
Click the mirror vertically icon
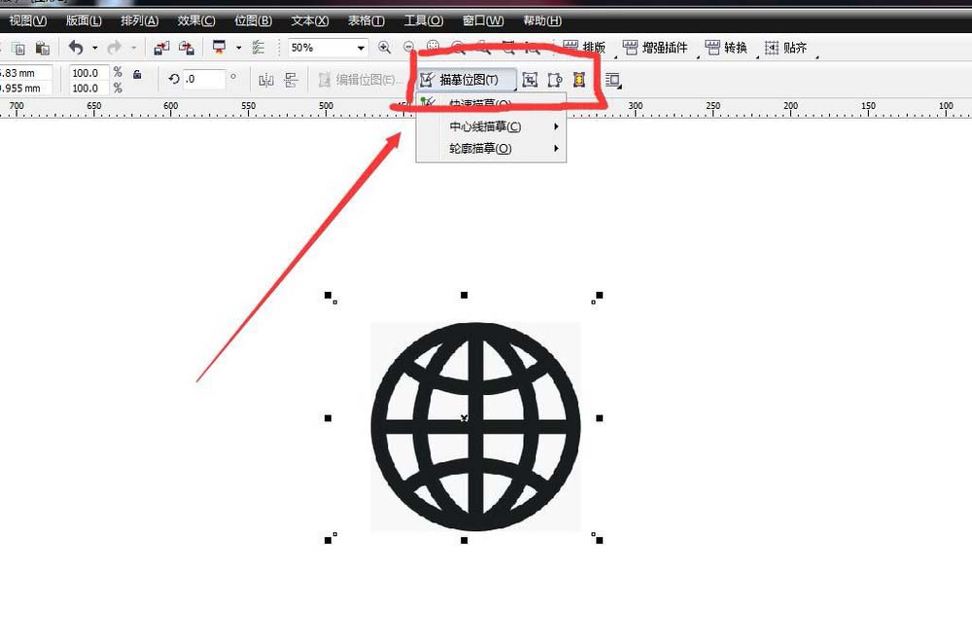(x=291, y=80)
